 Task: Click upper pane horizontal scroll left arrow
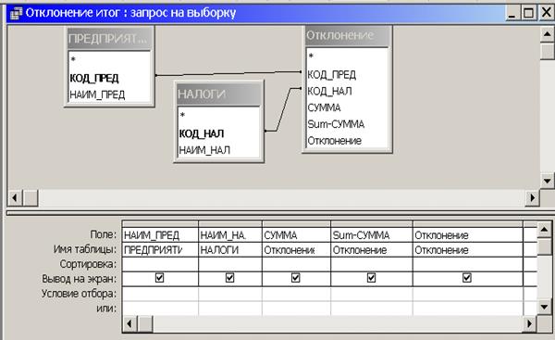coord(15,198)
